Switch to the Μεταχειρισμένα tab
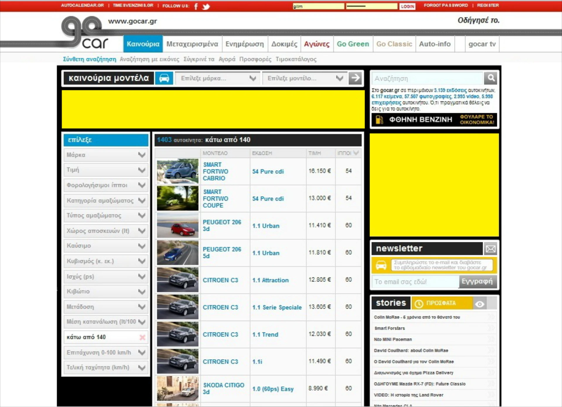The height and width of the screenshot is (407, 562). (192, 44)
